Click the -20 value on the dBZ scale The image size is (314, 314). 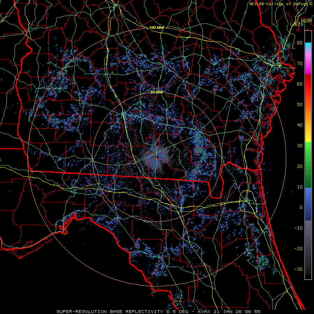298,248
